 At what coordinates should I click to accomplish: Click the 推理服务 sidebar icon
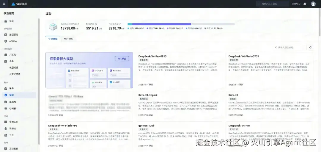pos(6,34)
